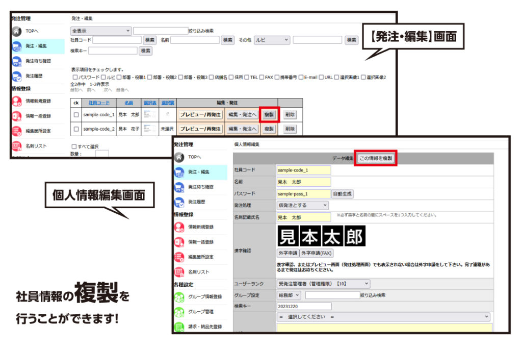Click the 発注待ち確認 icon in upper sidebar
This screenshot has height=349, width=522.
click(x=18, y=61)
